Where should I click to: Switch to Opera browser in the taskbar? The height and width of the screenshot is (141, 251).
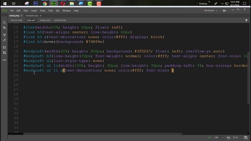tap(63, 4)
